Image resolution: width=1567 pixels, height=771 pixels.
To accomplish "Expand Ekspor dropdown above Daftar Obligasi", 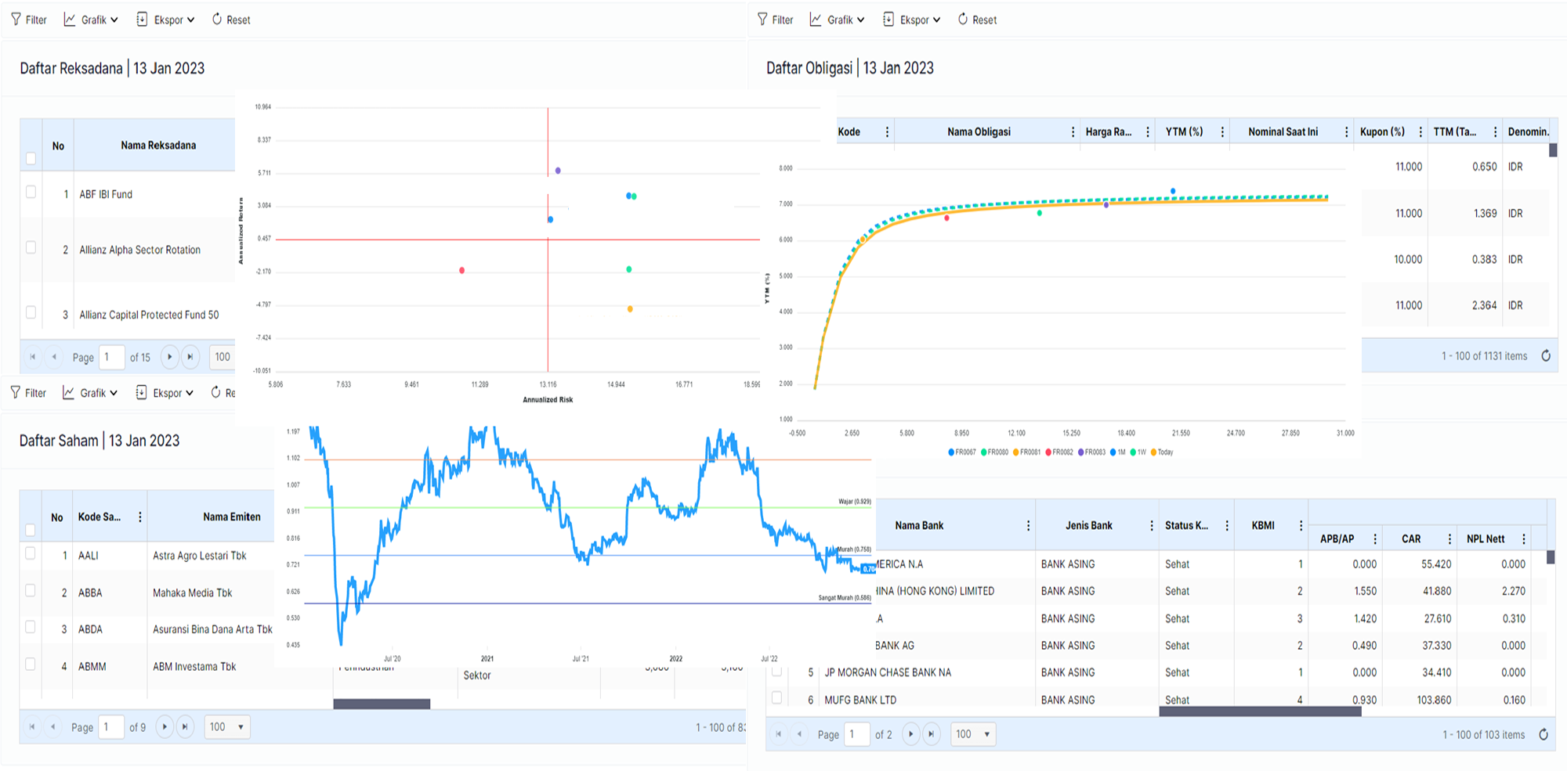I will [912, 20].
